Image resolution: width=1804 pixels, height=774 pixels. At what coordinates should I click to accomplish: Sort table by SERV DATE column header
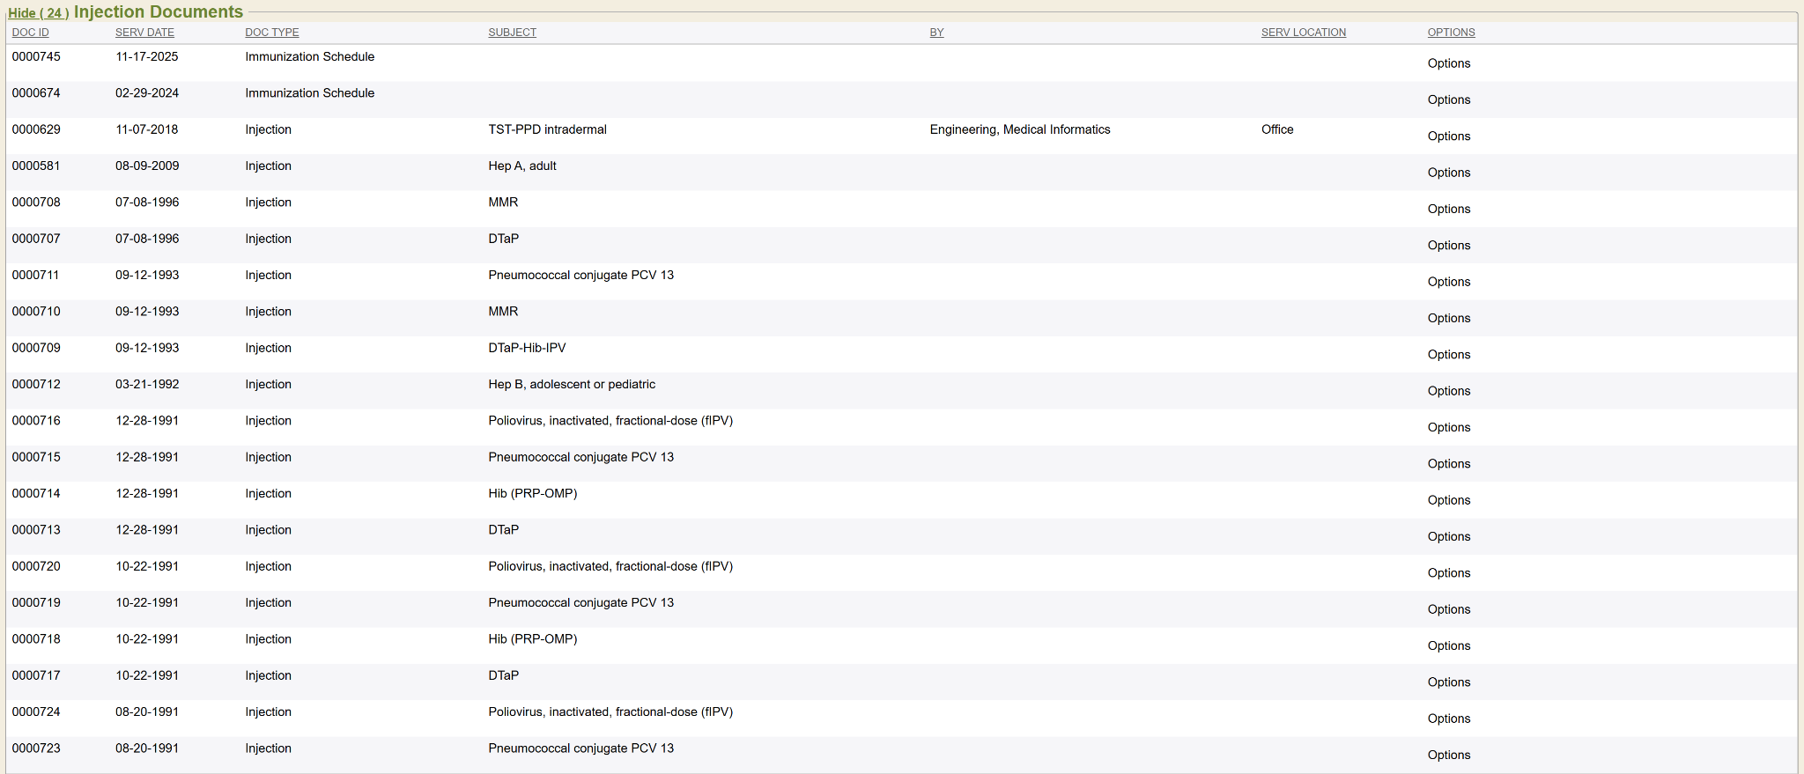click(144, 33)
